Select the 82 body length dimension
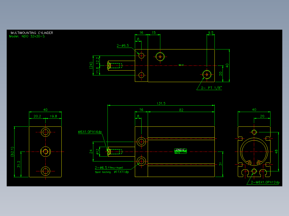Screen dimensions: 289x216 point(181,110)
